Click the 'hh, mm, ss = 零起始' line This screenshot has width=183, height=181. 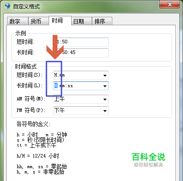coord(42,167)
